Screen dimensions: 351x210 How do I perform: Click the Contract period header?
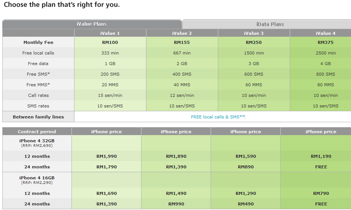tap(37, 132)
